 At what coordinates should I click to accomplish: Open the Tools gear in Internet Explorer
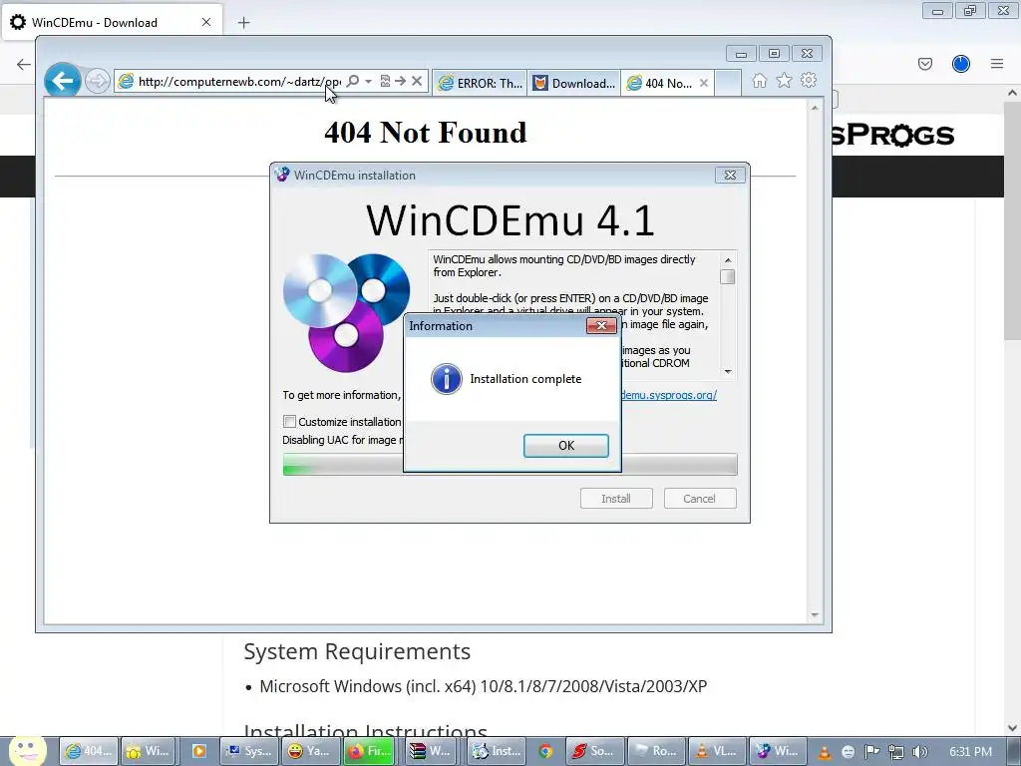(809, 80)
